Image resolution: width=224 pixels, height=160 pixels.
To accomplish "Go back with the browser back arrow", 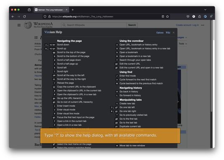I will tap(13, 16).
